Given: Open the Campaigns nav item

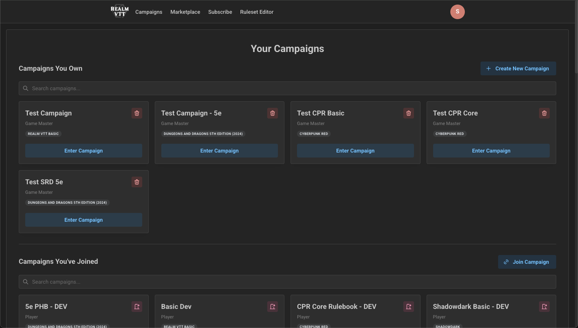Looking at the screenshot, I should [149, 12].
